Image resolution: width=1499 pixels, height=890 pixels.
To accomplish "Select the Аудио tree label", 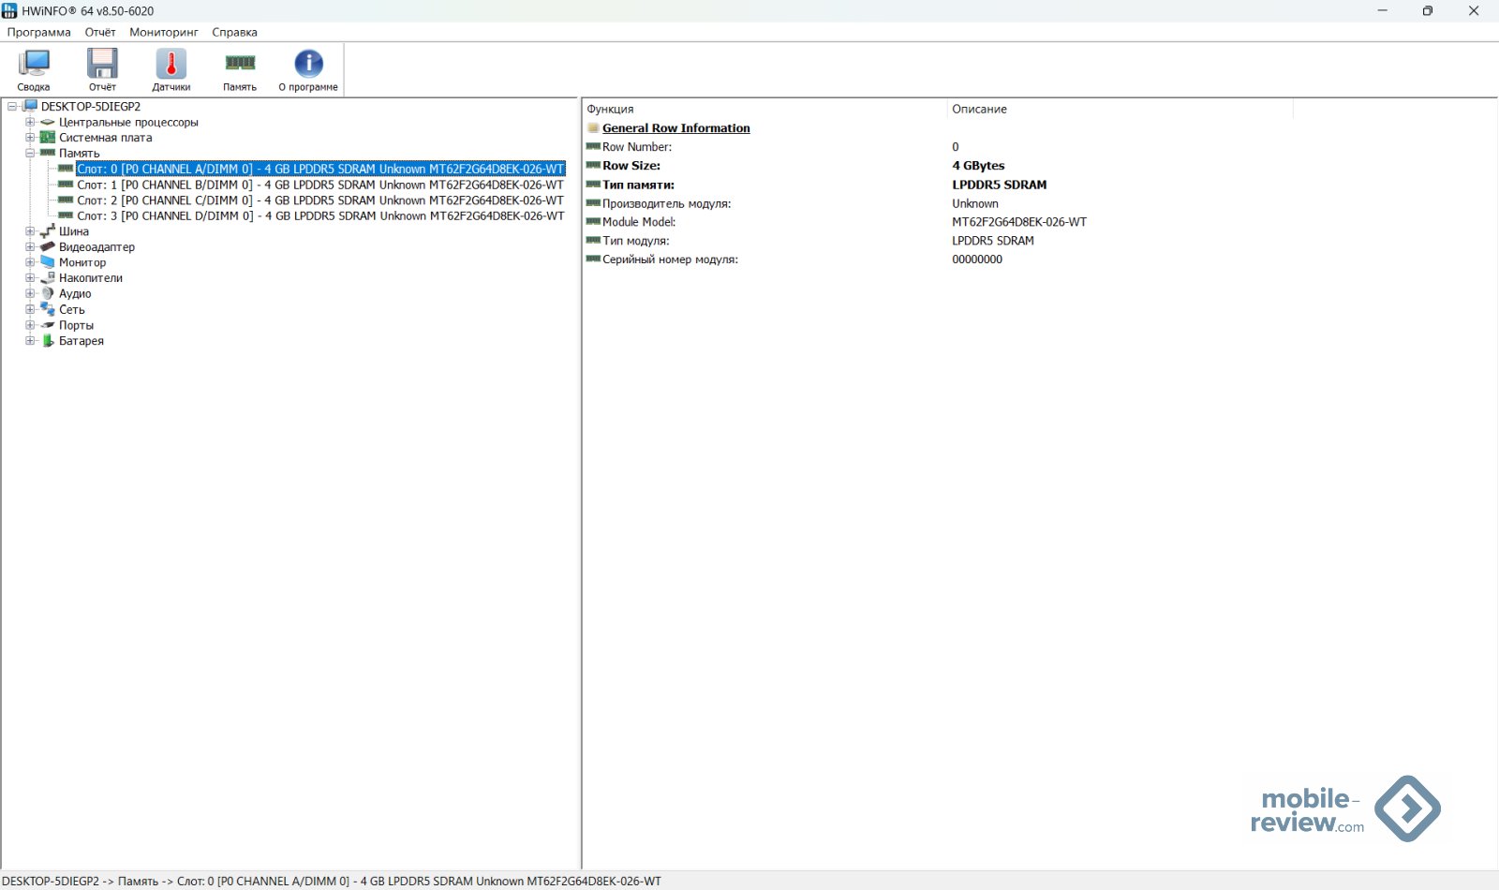I will (x=75, y=294).
